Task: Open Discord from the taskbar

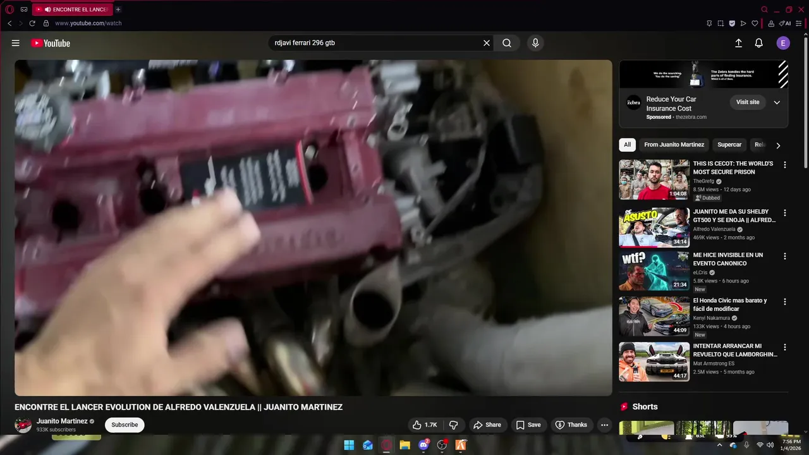Action: point(423,445)
